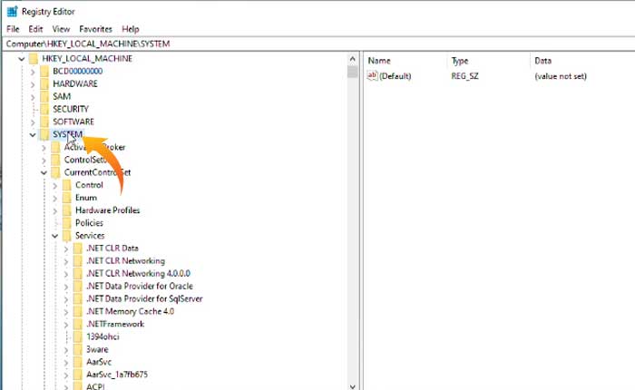Select .NET CLR Networking key label

pos(125,261)
